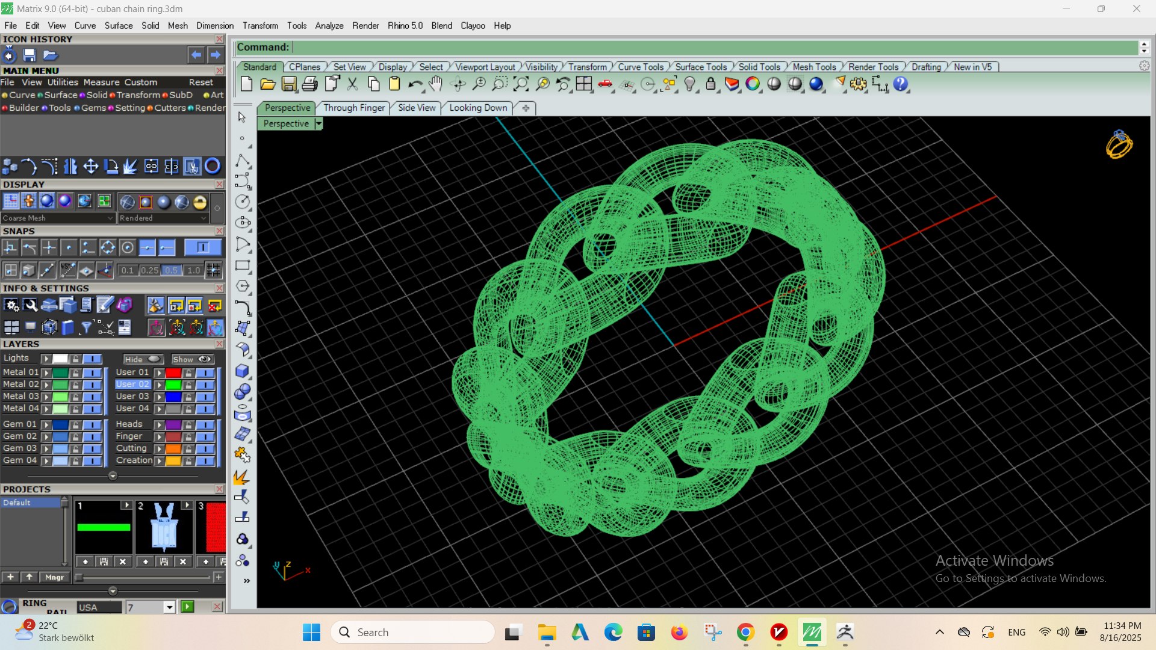This screenshot has width=1156, height=650.
Task: Open the options gear icon in the toolbar
Action: [858, 84]
